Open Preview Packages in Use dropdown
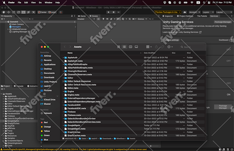The width and height of the screenshot is (234, 151). pyautogui.click(x=168, y=12)
